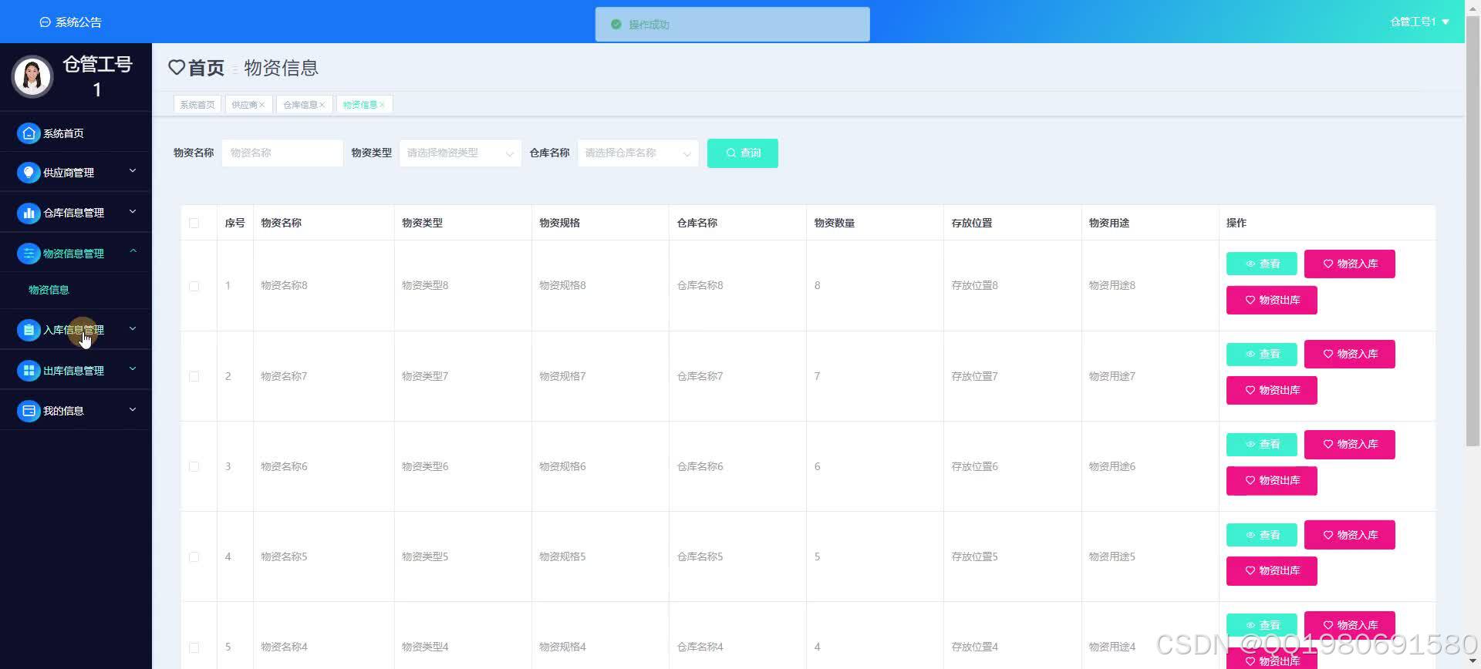The height and width of the screenshot is (669, 1481).
Task: Expand the 我的信息 menu chevron
Action: (x=133, y=409)
